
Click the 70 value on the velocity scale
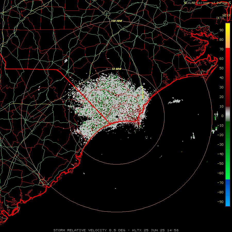pyautogui.click(x=221, y=49)
